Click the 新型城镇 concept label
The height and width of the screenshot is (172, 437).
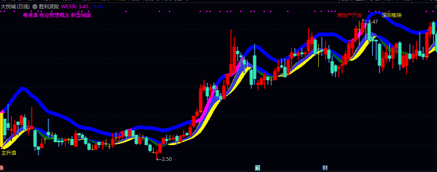(81, 15)
